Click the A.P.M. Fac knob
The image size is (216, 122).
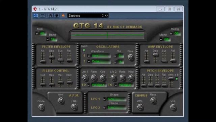(x=74, y=107)
